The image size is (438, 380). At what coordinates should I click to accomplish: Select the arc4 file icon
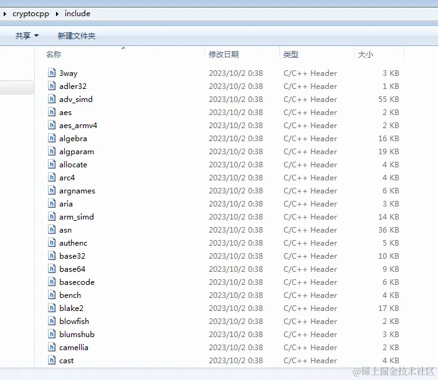[52, 177]
